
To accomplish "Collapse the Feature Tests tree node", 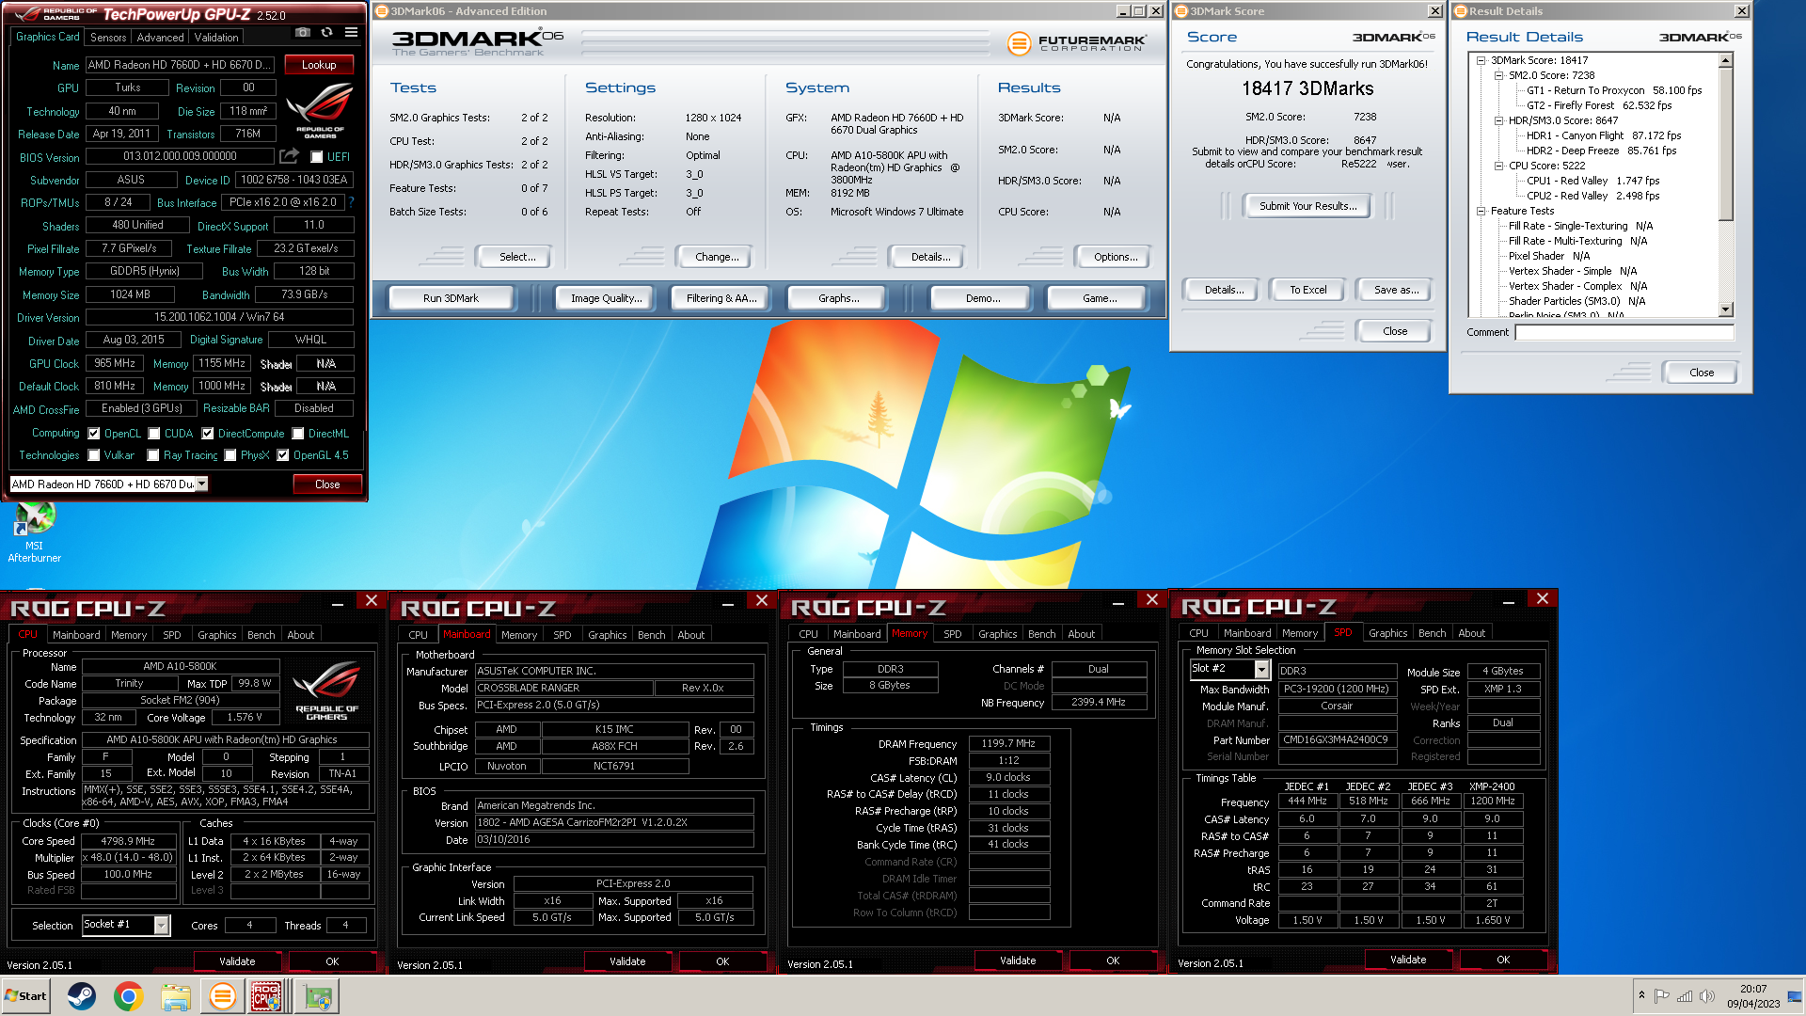I will point(1481,211).
